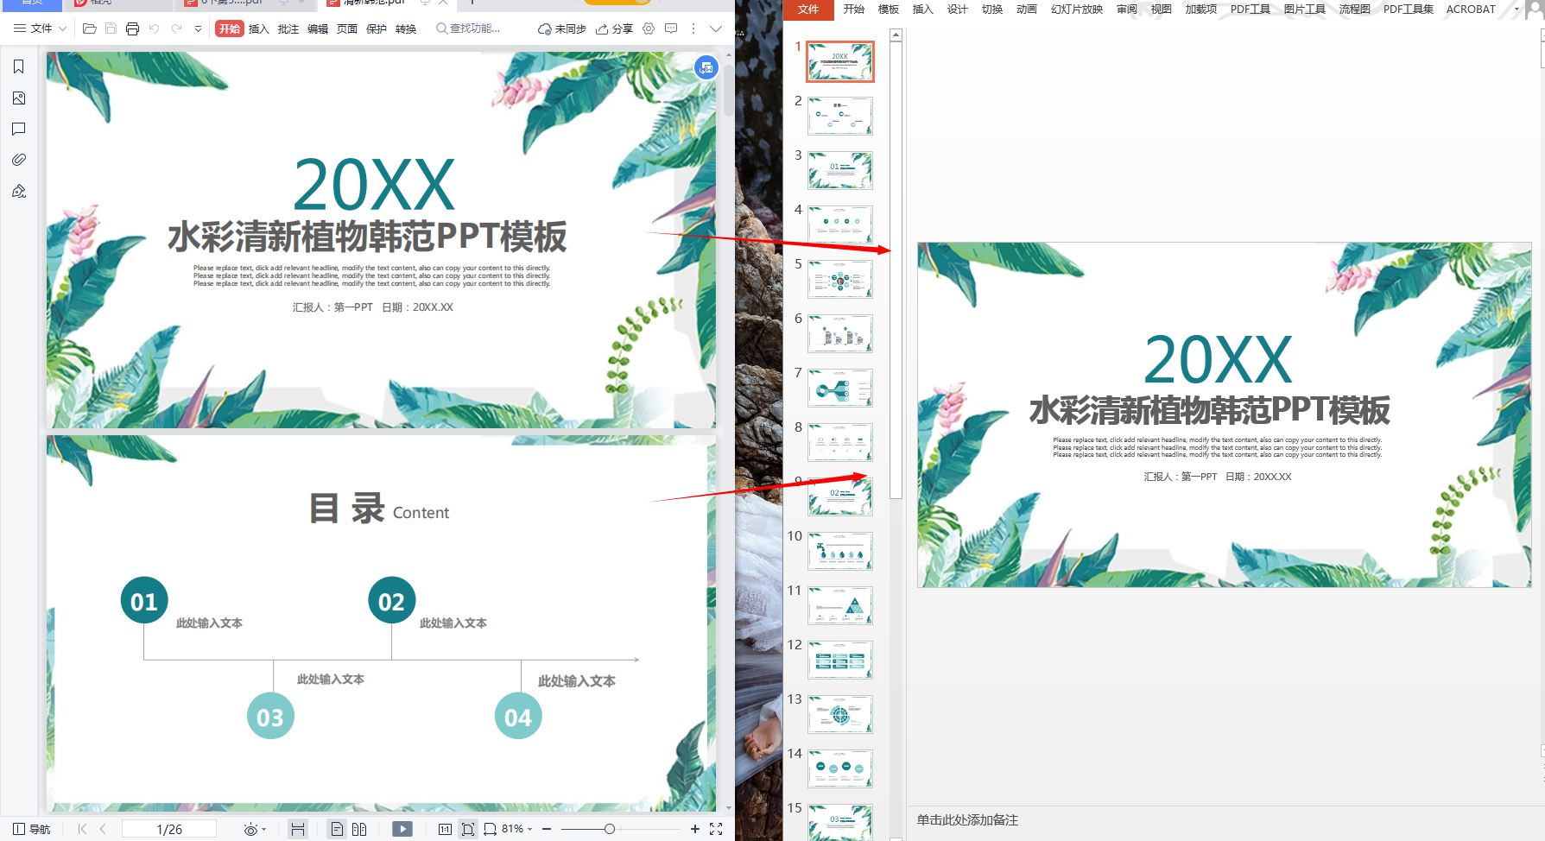Click the undo arrow icon
Viewport: 1545px width, 841px height.
(155, 28)
